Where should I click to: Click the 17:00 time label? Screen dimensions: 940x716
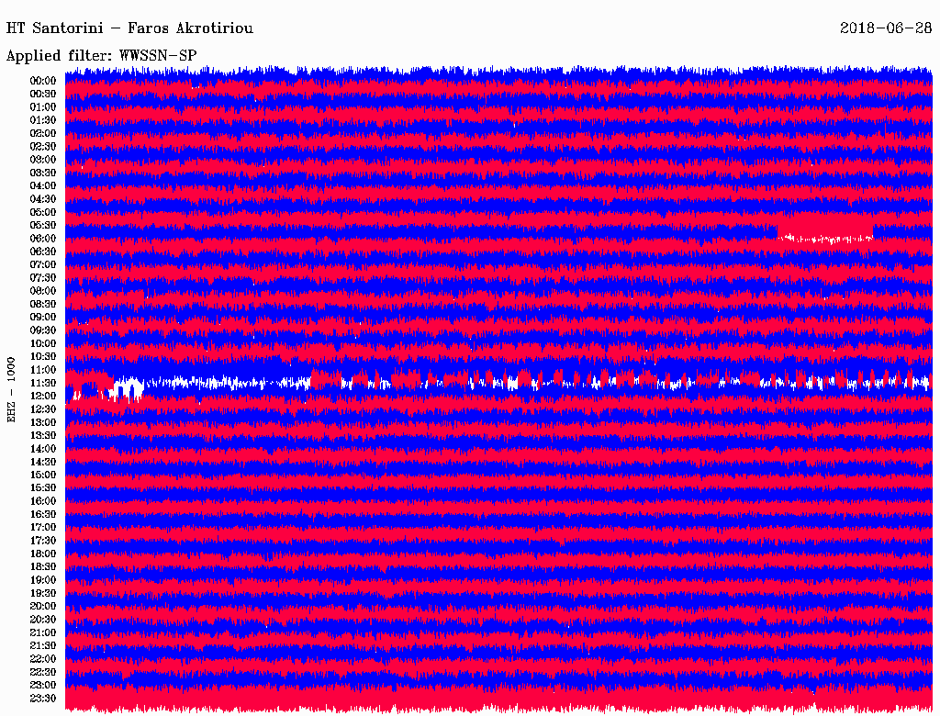click(x=42, y=527)
